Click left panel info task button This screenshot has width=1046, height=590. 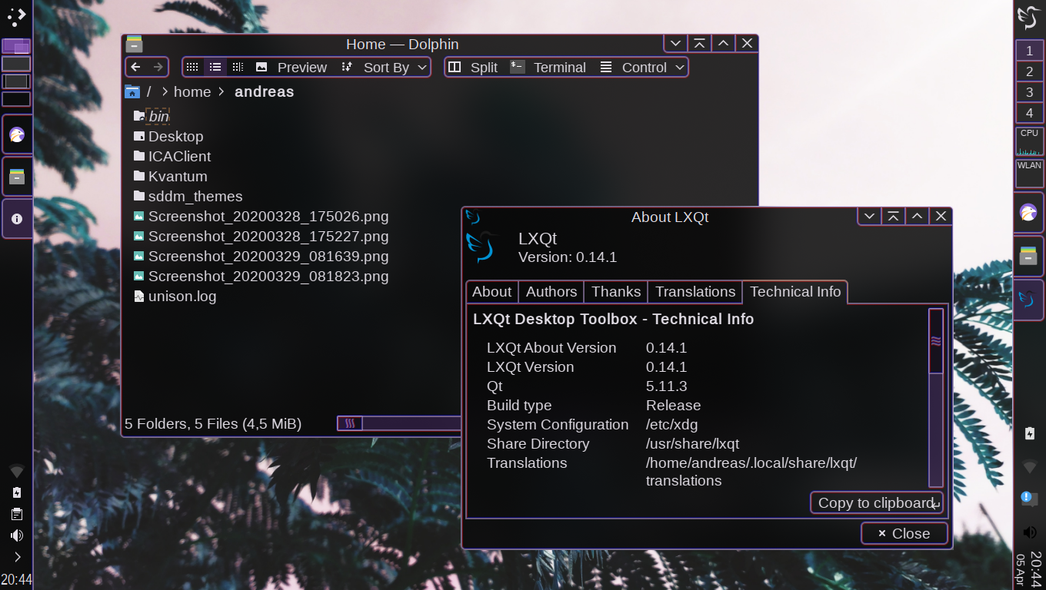point(17,219)
